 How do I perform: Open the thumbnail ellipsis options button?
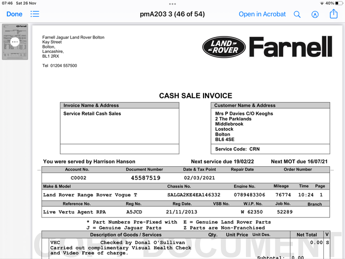[x=15, y=42]
